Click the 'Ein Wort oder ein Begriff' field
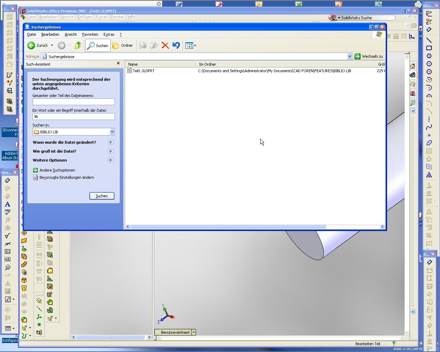 (74, 117)
